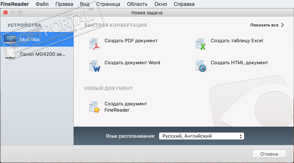This screenshot has height=163, width=294.
Task: Open the Правка menu
Action: pos(64,4)
